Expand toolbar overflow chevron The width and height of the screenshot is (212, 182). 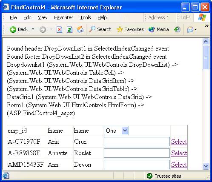coord(207,26)
